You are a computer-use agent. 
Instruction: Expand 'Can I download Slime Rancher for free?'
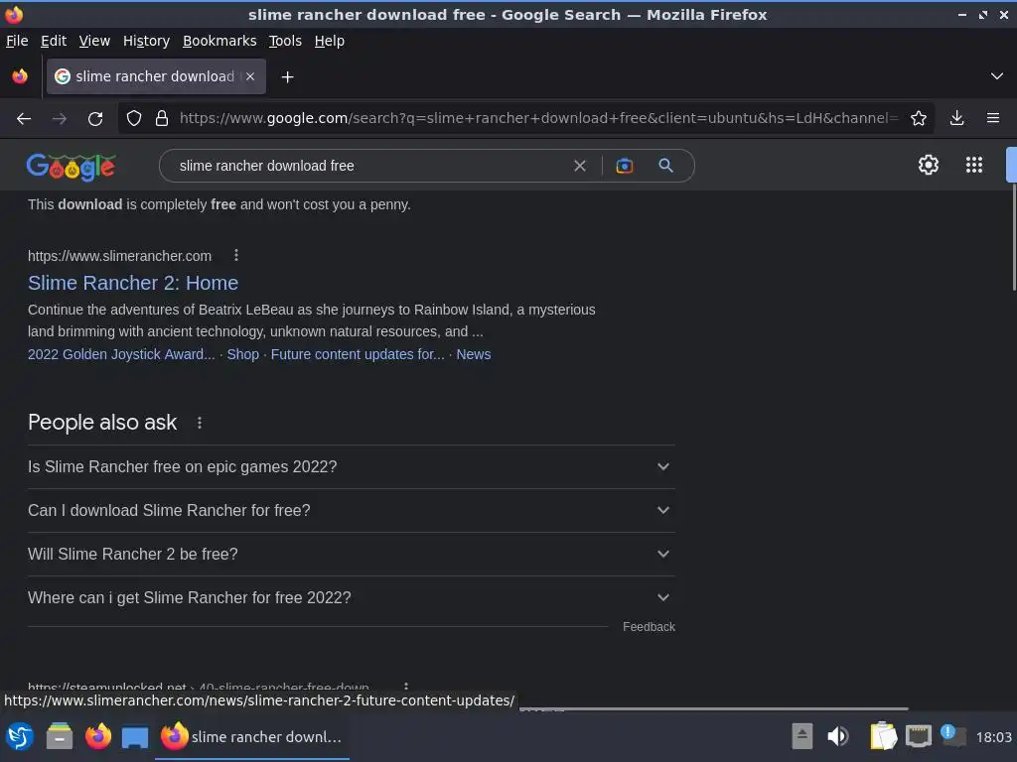(351, 511)
